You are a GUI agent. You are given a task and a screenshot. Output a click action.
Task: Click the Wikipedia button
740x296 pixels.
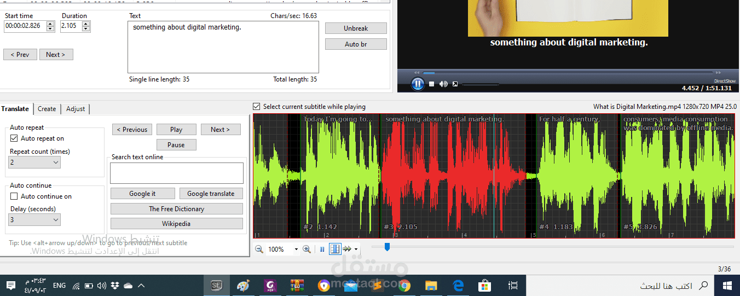pos(177,224)
